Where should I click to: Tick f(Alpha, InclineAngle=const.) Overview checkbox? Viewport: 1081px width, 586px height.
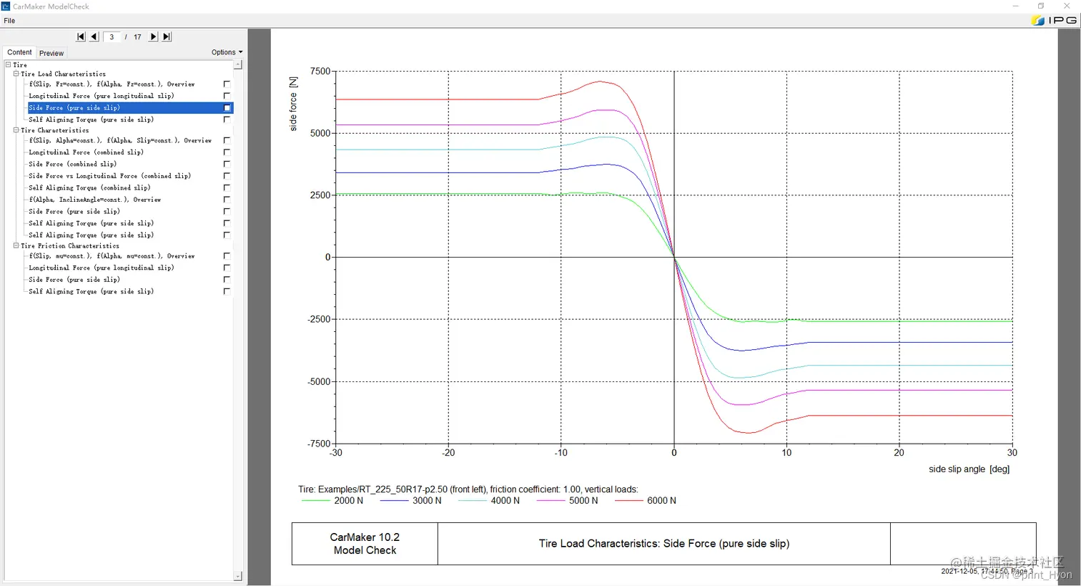[x=227, y=199]
